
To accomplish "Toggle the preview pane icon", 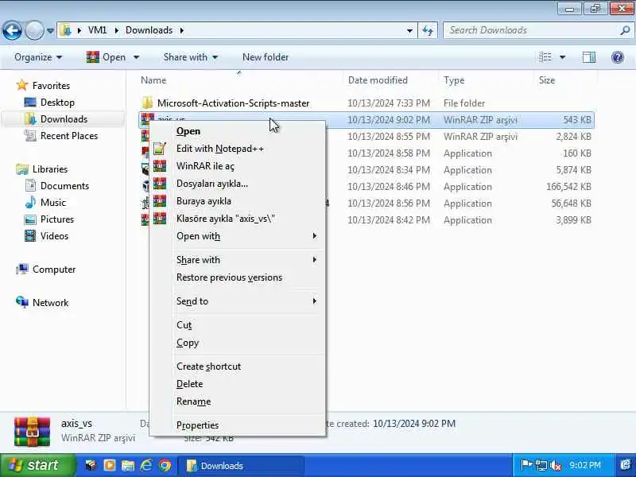I will 589,57.
